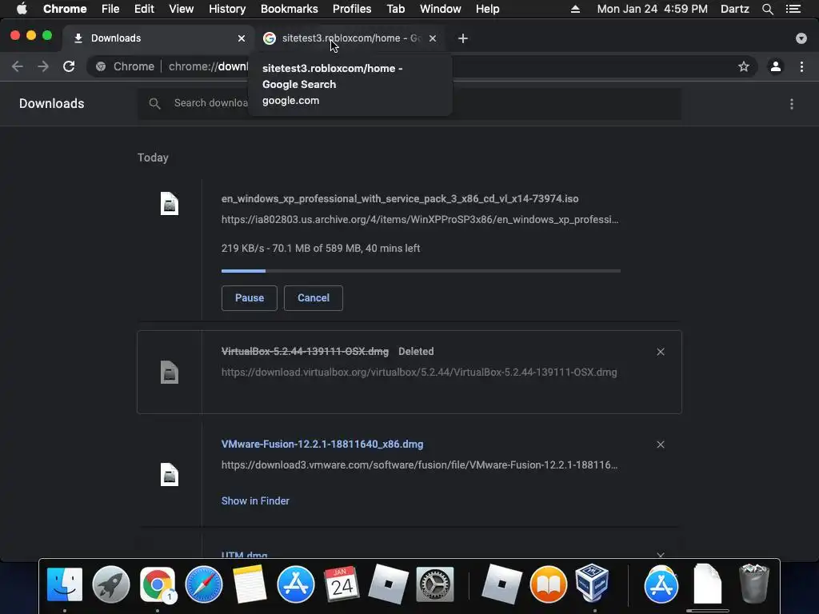Open the Trash in the dock

(x=753, y=583)
